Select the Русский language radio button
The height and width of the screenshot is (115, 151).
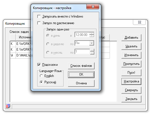click(x=41, y=82)
